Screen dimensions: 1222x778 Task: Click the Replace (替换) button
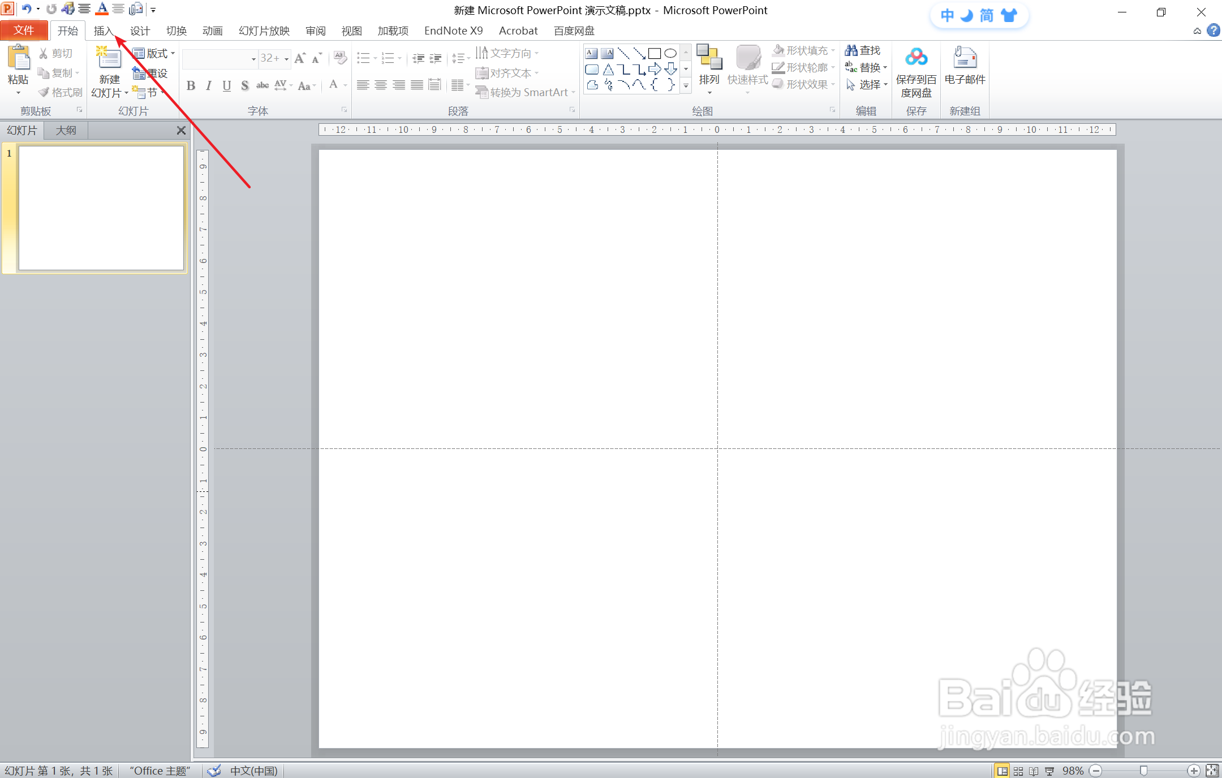pos(866,67)
